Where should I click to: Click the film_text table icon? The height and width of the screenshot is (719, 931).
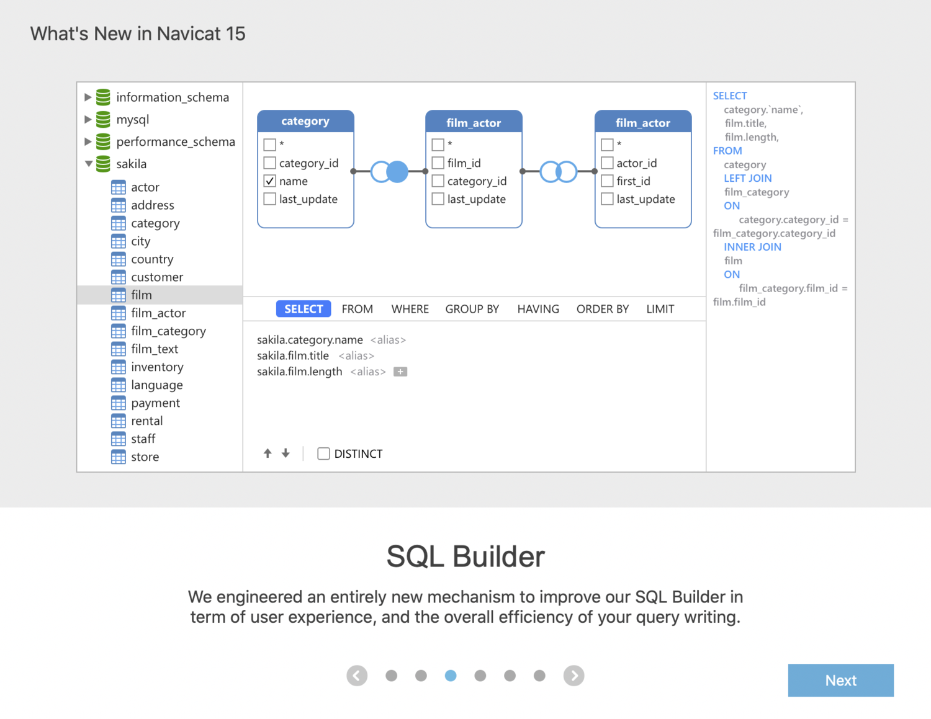tap(119, 349)
